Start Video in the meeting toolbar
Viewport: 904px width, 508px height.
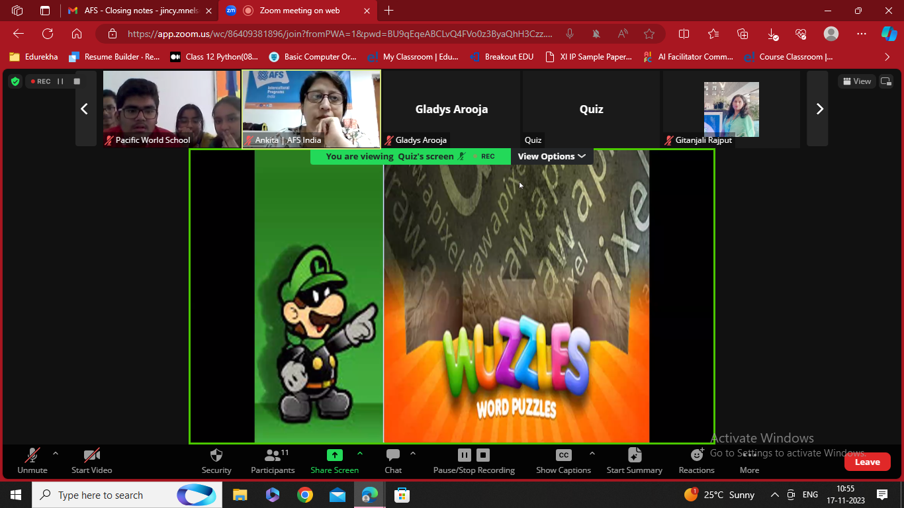click(91, 461)
